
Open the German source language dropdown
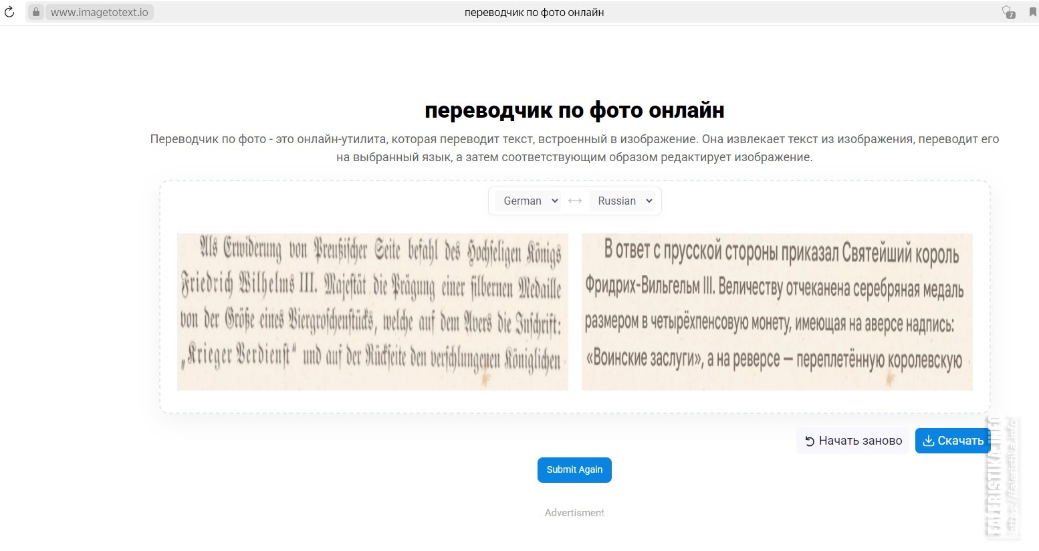[x=528, y=201]
